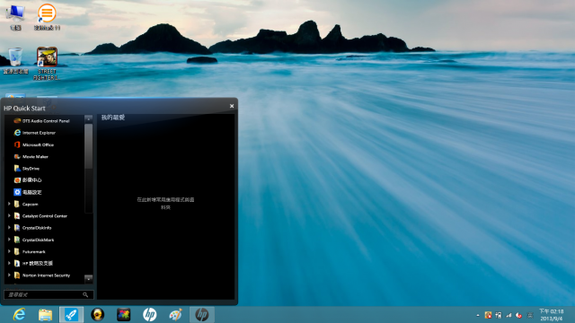575x323 pixels.
Task: Click the dark HP Quick Start taskbar button
Action: (x=201, y=315)
